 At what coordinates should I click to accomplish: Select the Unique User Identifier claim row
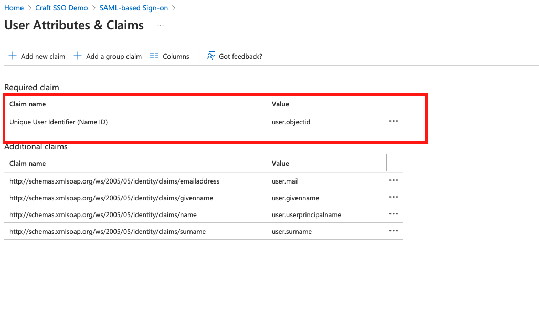pos(58,121)
